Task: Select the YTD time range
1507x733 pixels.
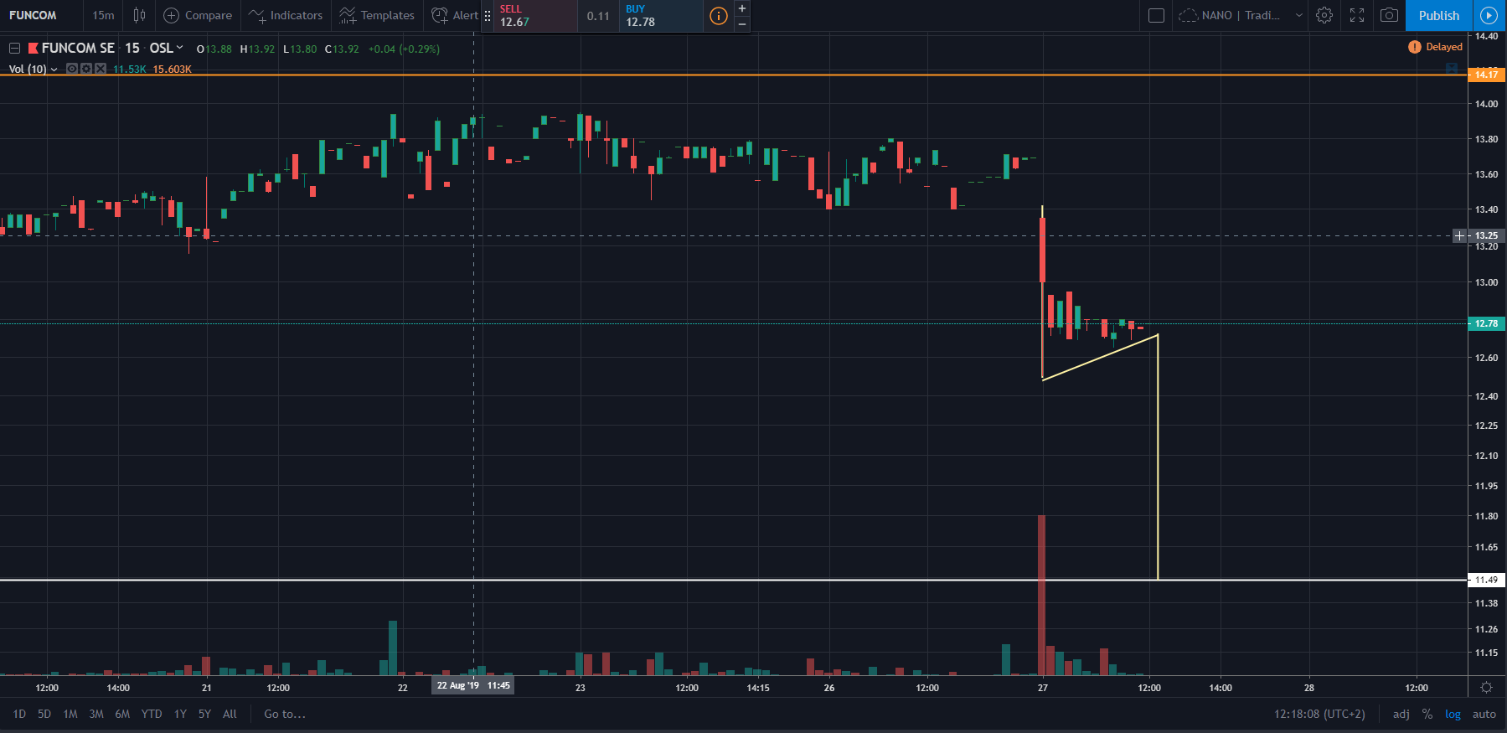Action: click(x=152, y=714)
